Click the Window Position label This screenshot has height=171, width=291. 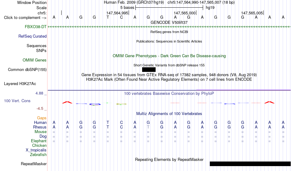point(32,2)
